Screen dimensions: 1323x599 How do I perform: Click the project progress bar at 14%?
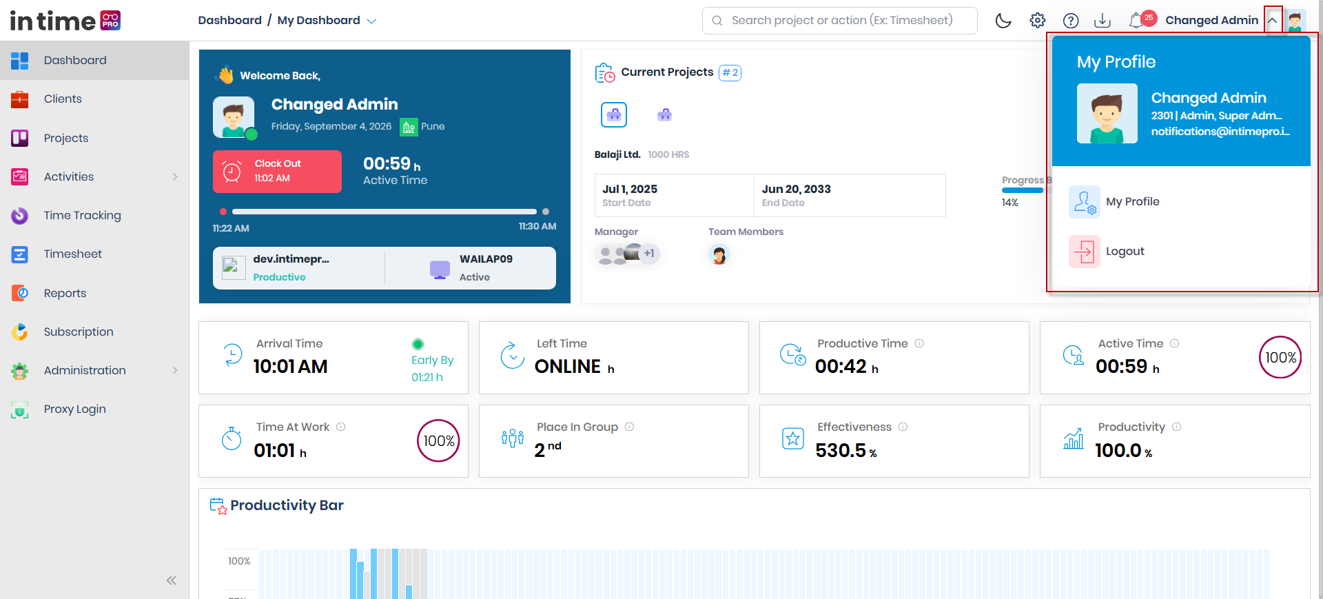(x=1024, y=190)
